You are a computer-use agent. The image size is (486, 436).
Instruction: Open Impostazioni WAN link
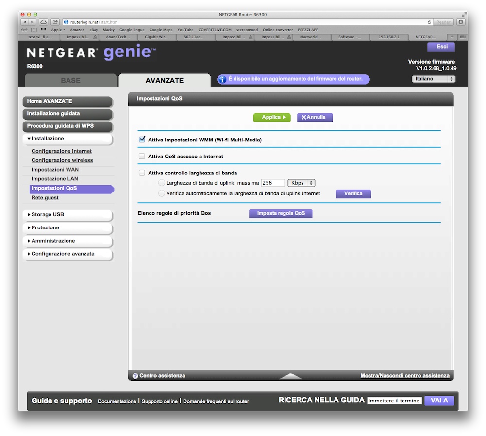[x=55, y=170]
